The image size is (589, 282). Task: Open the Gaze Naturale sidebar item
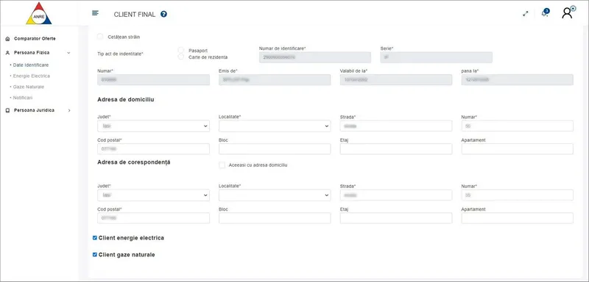pyautogui.click(x=29, y=87)
